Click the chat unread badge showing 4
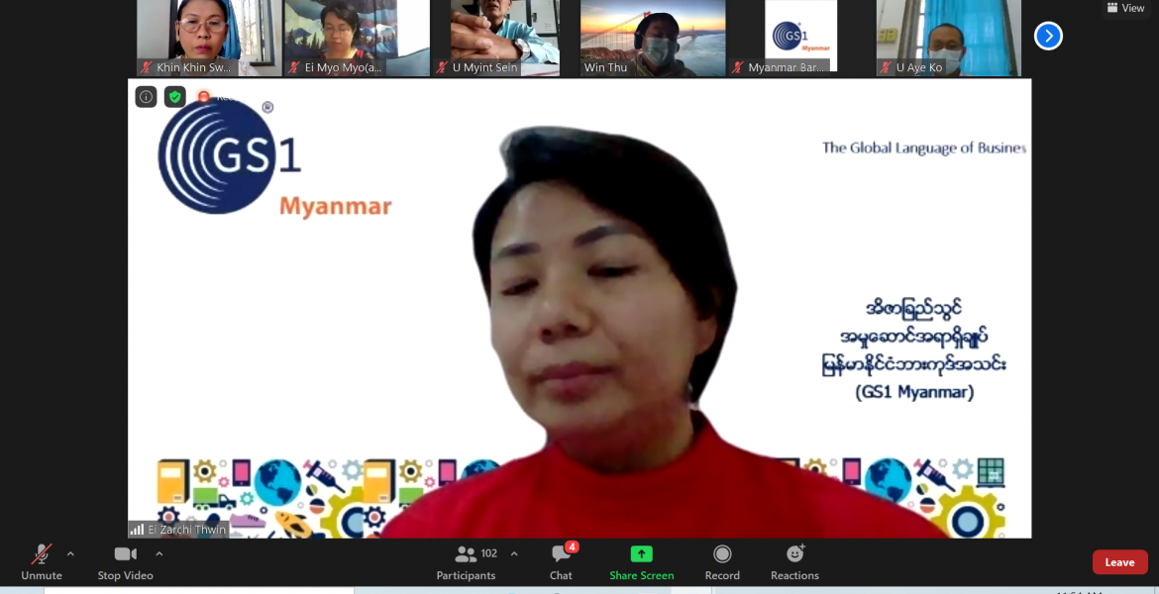This screenshot has width=1159, height=594. point(572,547)
